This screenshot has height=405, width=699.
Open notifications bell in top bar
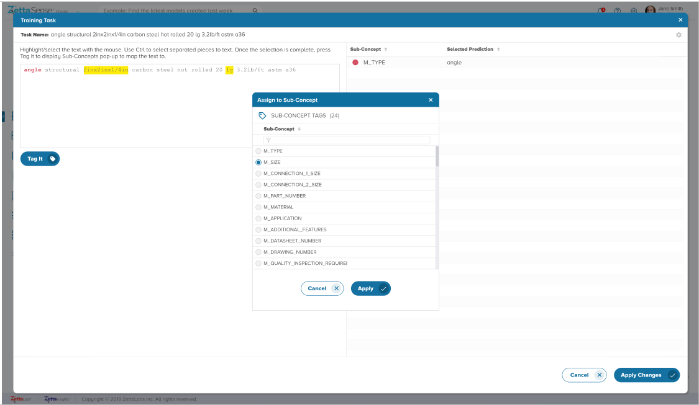coord(601,11)
